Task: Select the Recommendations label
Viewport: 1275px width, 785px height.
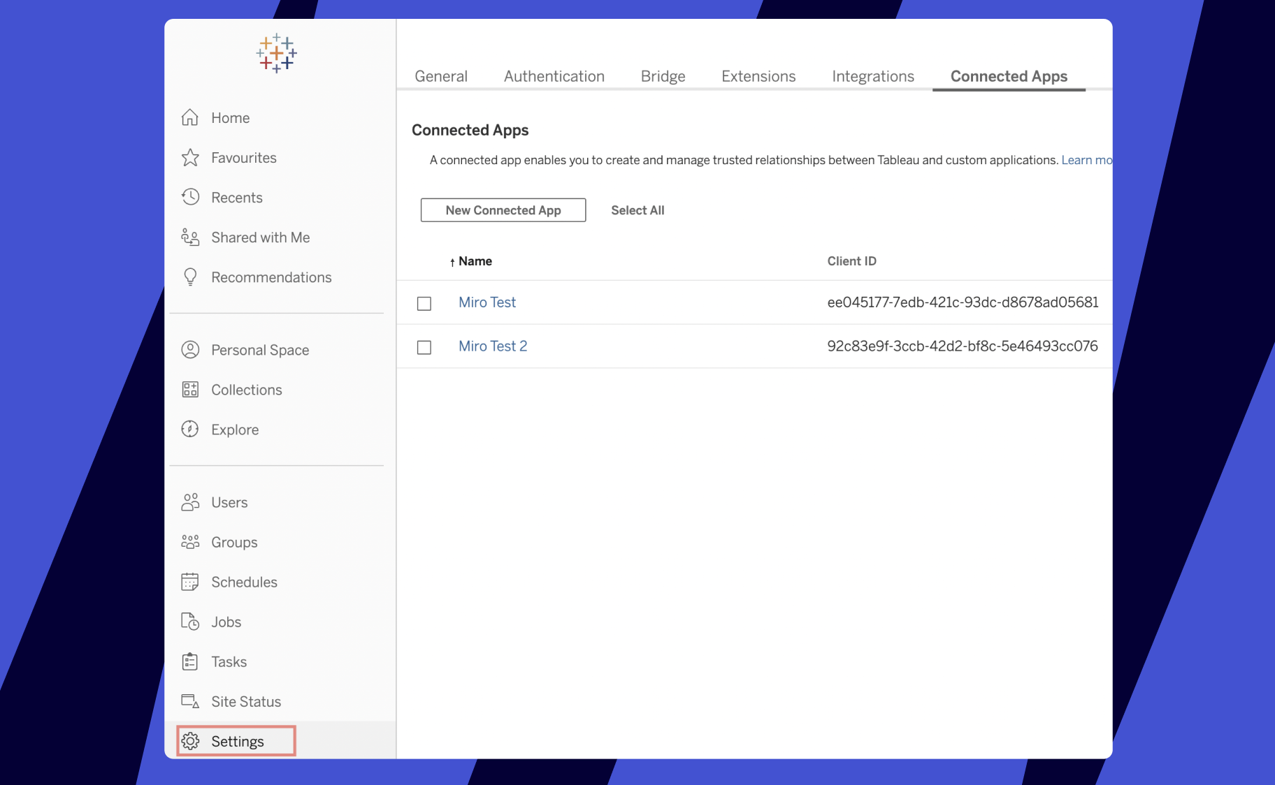Action: click(x=271, y=277)
